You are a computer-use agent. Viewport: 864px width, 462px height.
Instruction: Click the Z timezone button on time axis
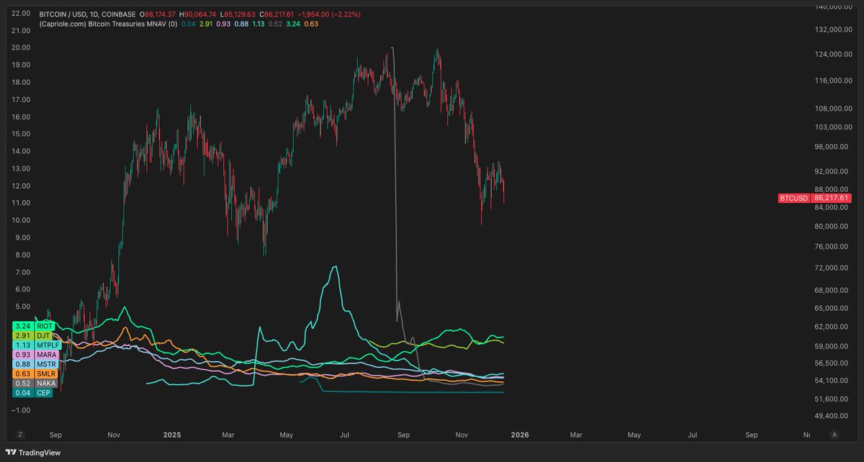pos(20,435)
